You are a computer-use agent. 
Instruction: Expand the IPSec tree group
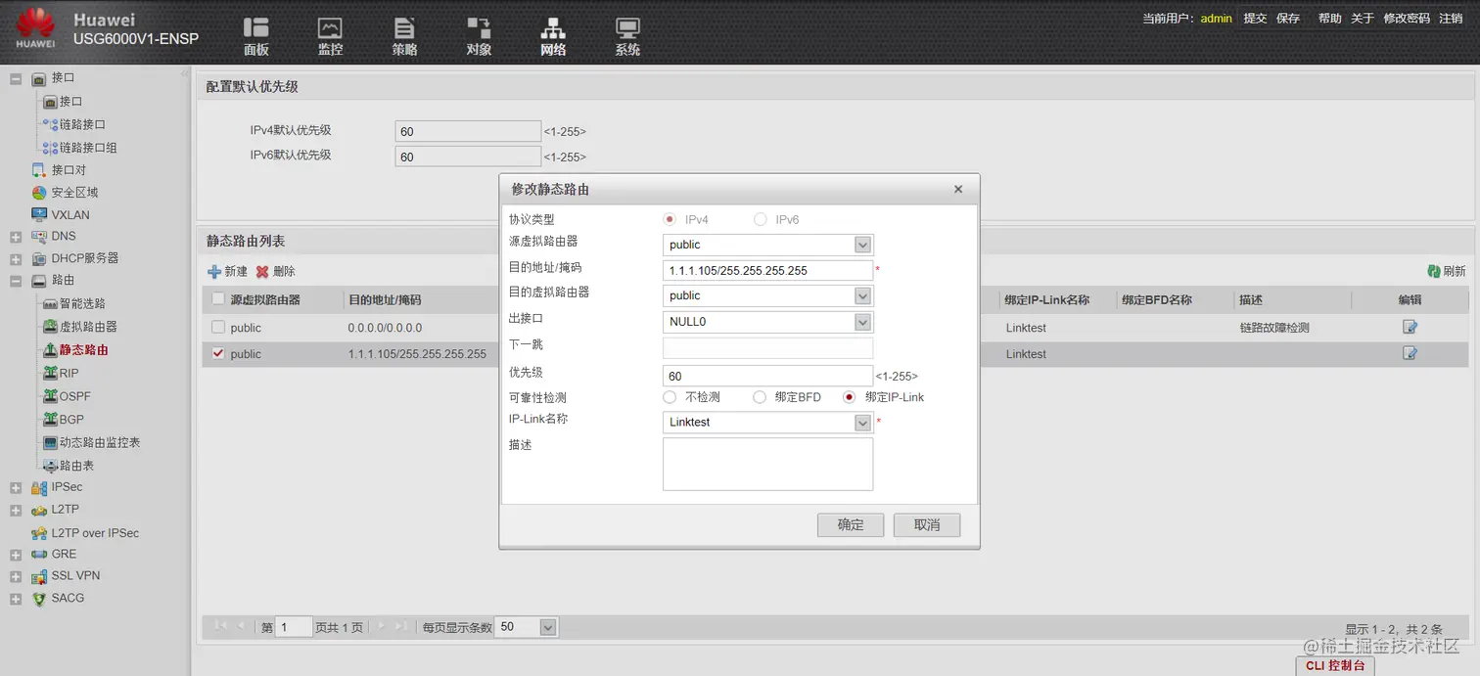(16, 487)
